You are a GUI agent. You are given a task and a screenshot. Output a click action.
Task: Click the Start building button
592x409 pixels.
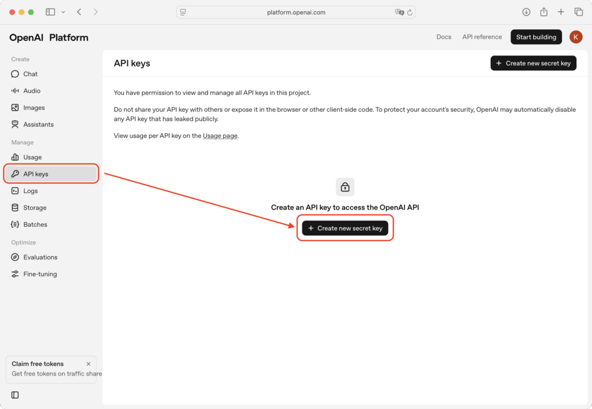(x=536, y=37)
